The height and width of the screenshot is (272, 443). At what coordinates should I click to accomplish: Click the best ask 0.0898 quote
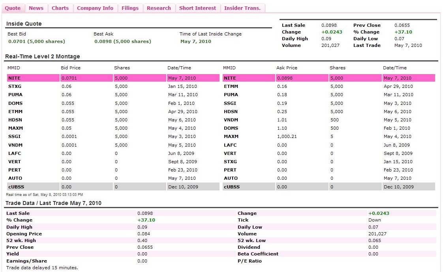(122, 41)
